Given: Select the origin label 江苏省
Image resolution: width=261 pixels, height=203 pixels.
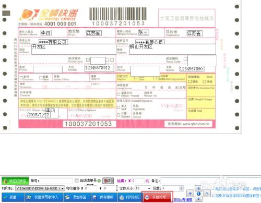Looking at the screenshot, I should pyautogui.click(x=93, y=33).
